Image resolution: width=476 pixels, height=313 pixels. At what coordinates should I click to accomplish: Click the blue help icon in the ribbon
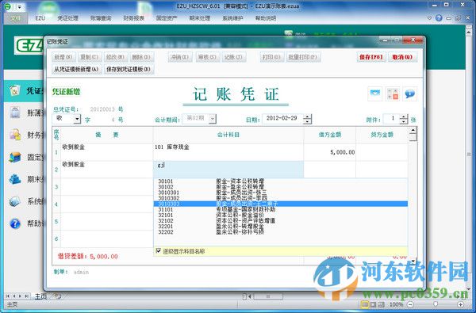pyautogui.click(x=439, y=18)
